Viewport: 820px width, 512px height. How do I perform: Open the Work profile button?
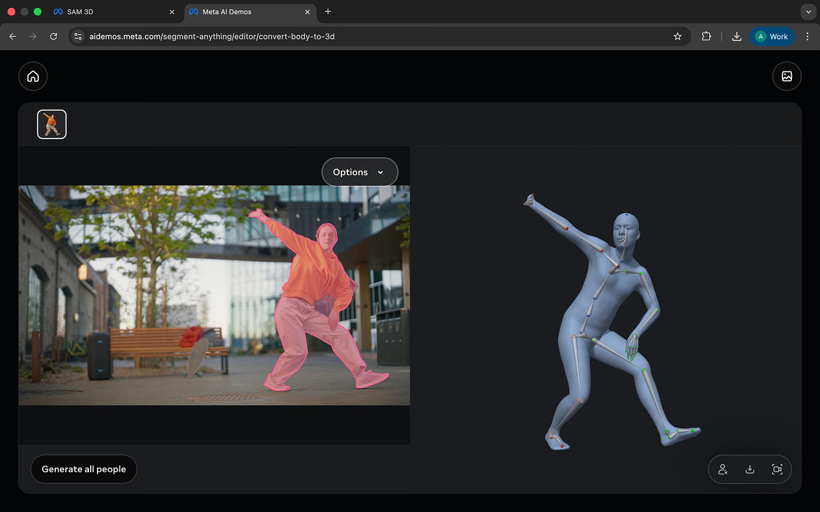772,37
